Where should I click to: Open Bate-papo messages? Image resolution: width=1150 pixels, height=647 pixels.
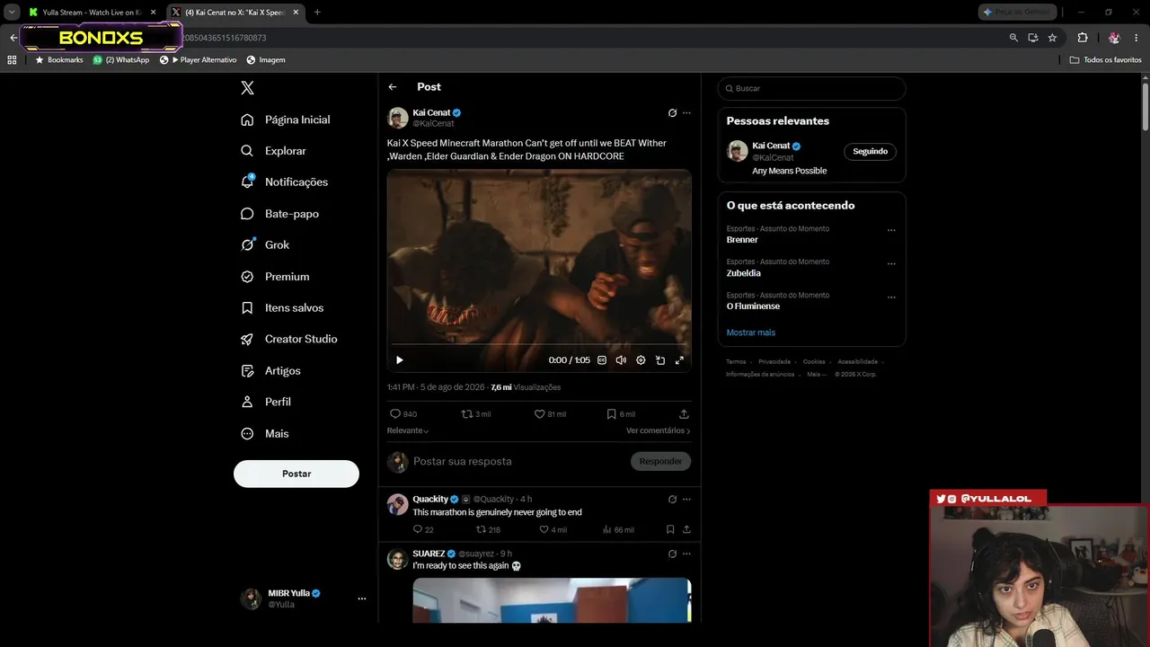coord(279,214)
